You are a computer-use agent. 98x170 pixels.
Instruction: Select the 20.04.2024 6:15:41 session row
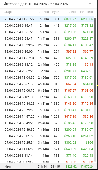[47, 25]
